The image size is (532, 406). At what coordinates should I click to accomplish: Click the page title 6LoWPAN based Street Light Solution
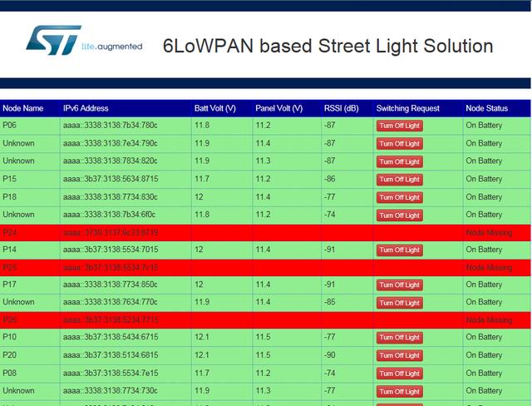[328, 46]
